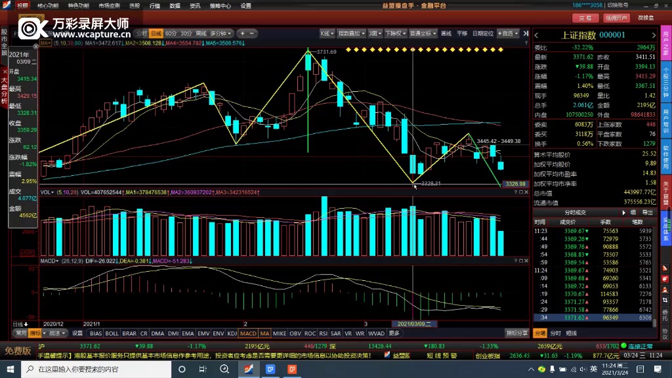This screenshot has height=378, width=672.
Task: Click the plus/minus zoom control in chart toolbar
Action: 247,33
